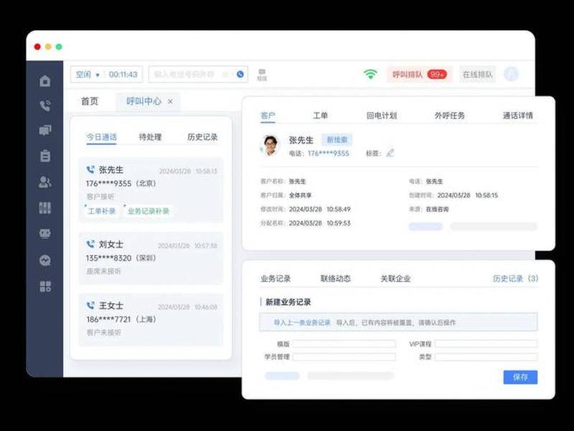Click the 工单补录 tag
The height and width of the screenshot is (431, 574).
(x=102, y=211)
